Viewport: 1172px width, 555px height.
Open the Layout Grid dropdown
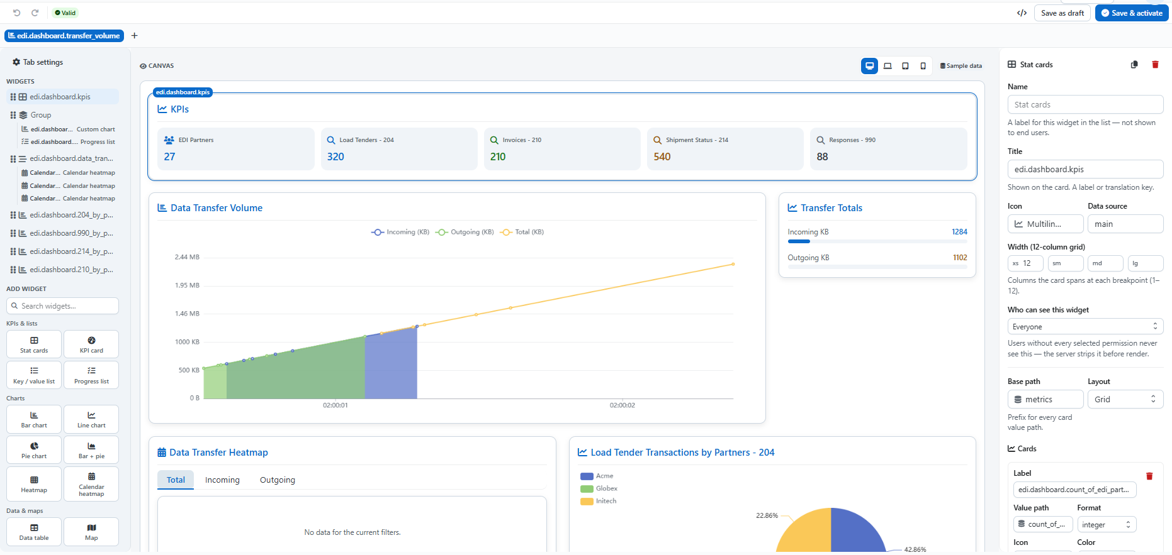coord(1125,399)
